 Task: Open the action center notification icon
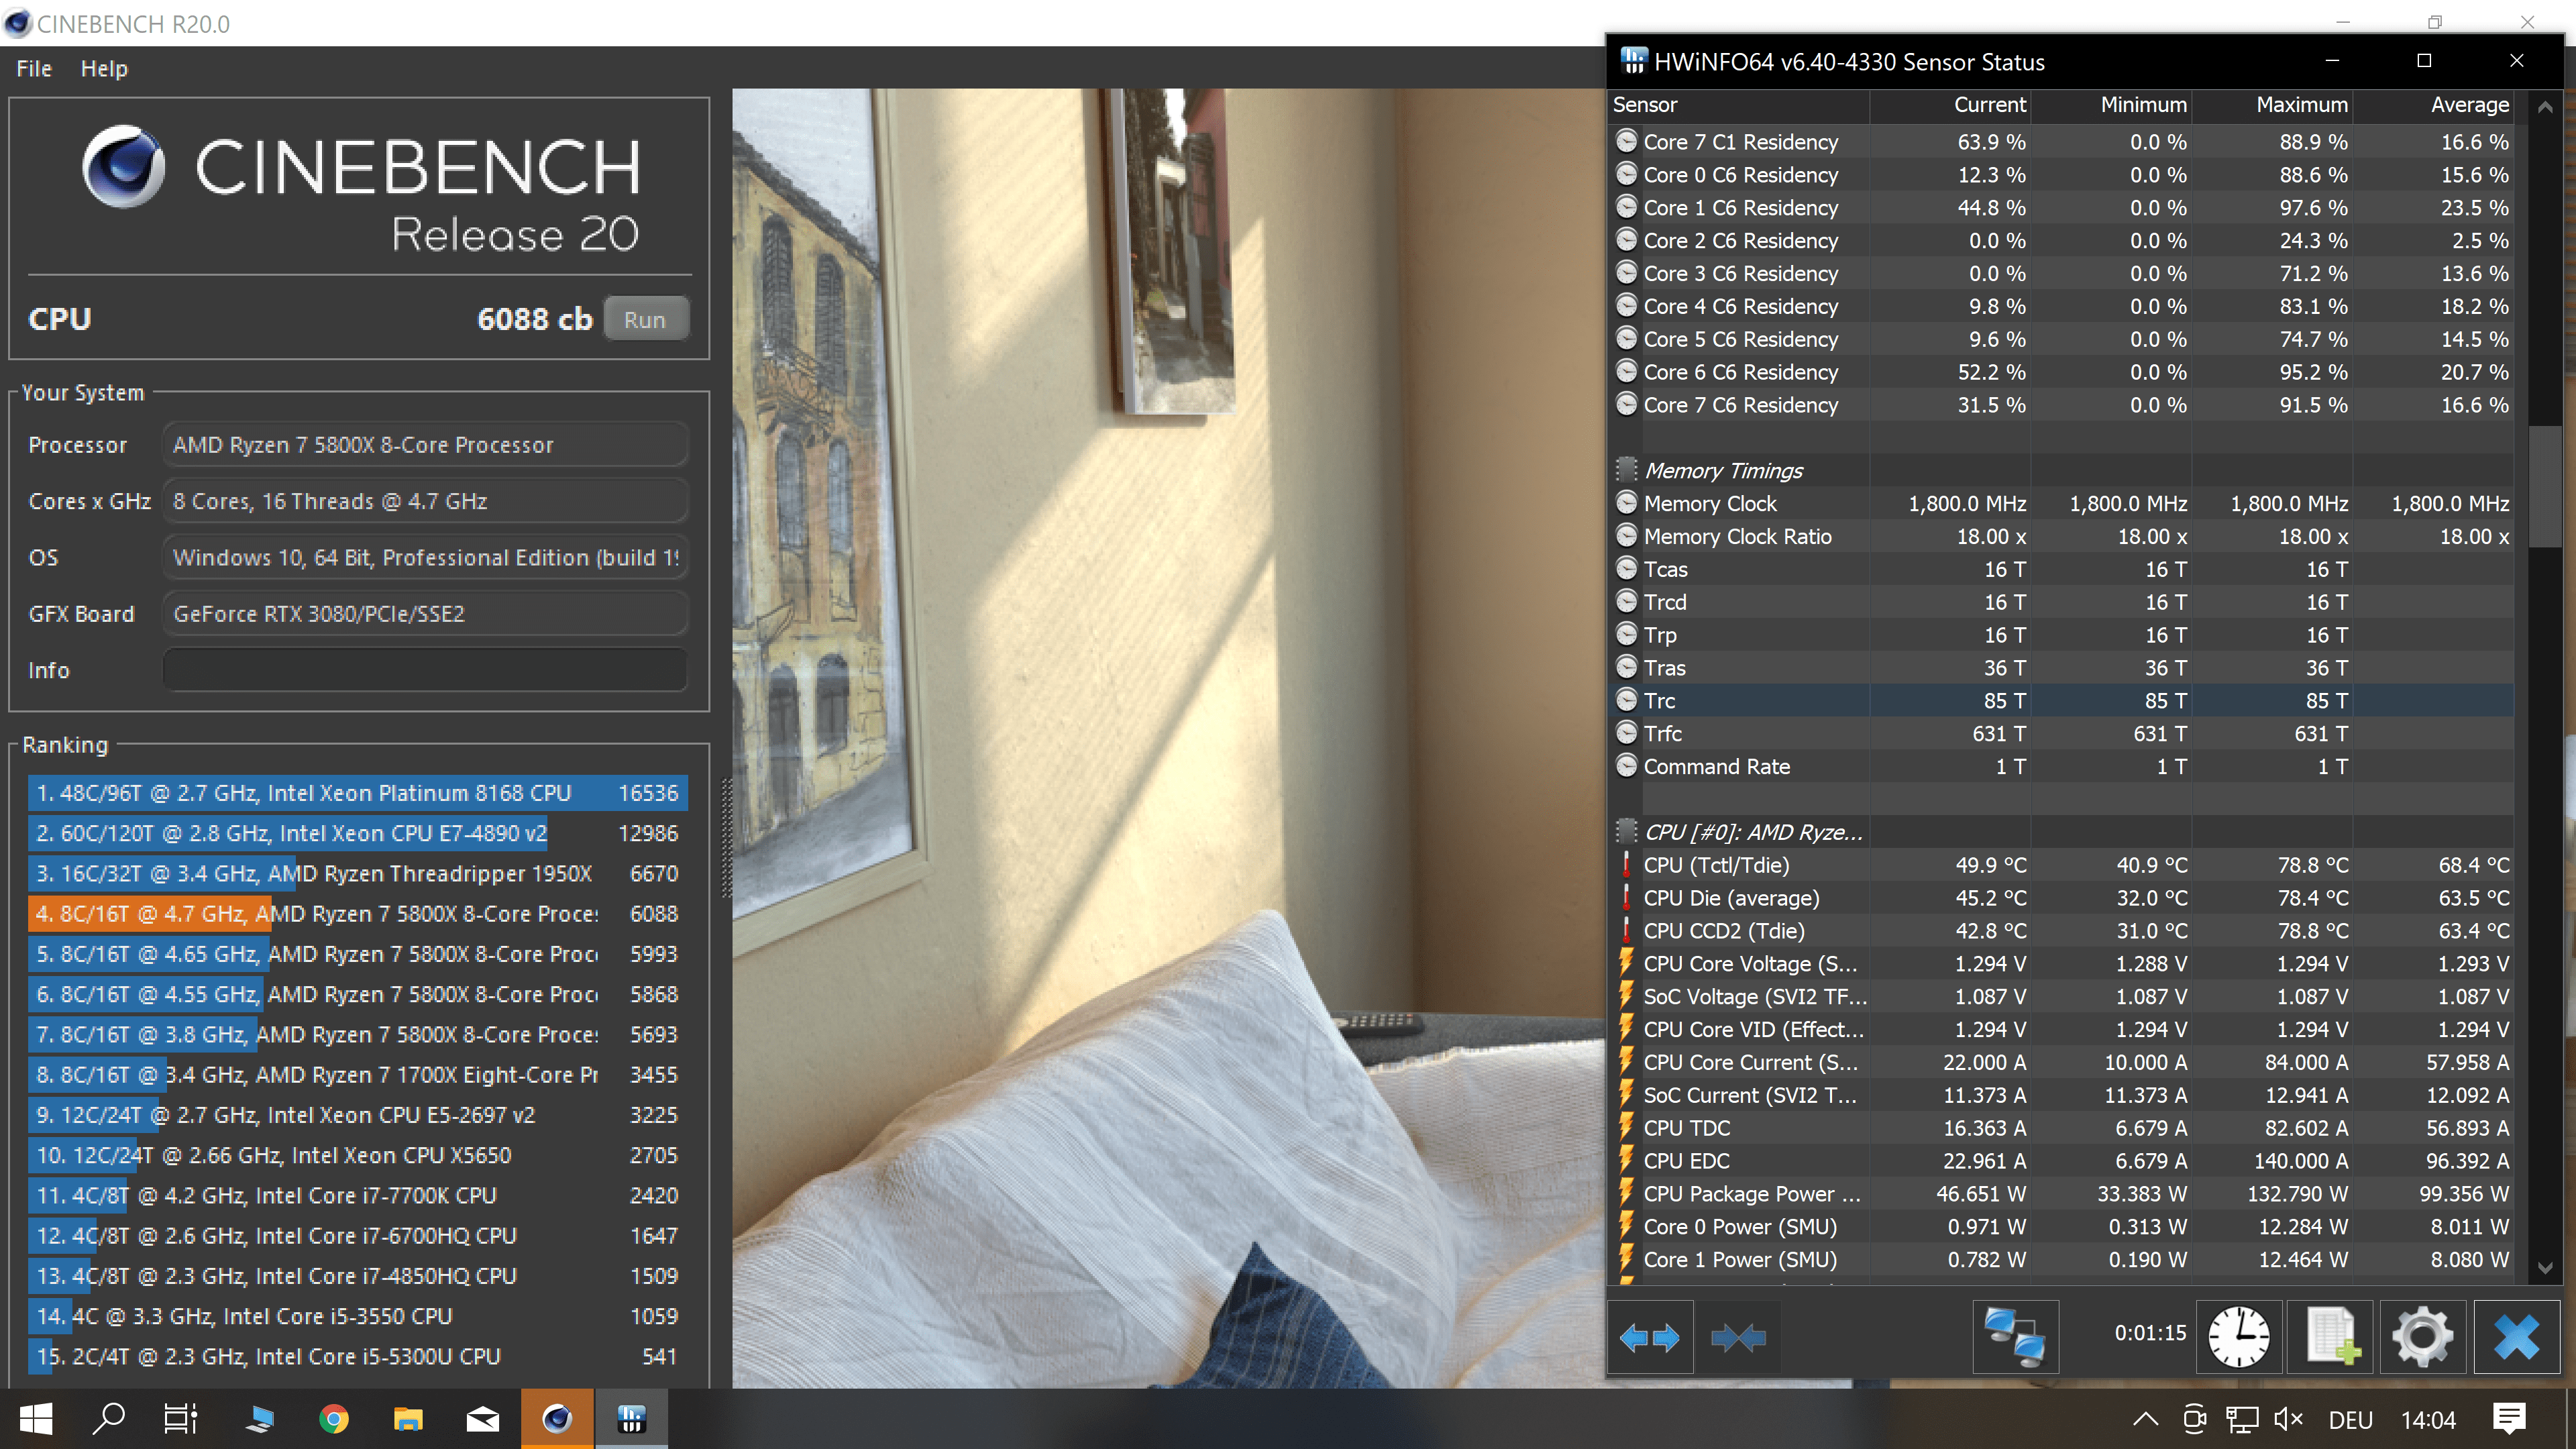(2509, 1419)
